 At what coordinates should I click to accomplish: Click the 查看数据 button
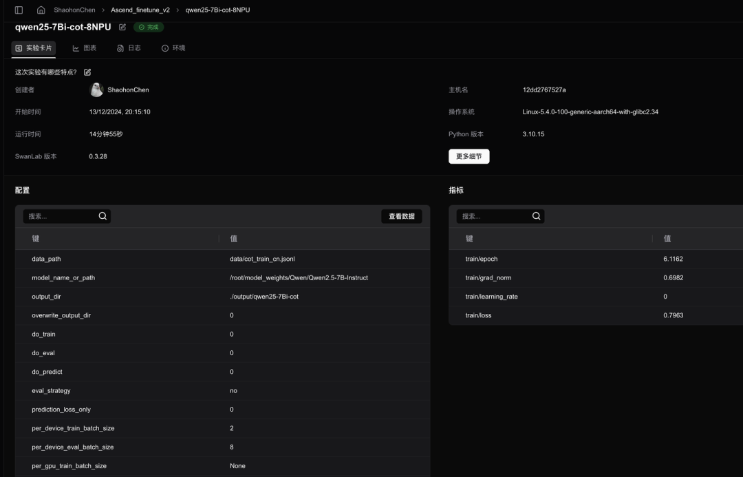401,216
